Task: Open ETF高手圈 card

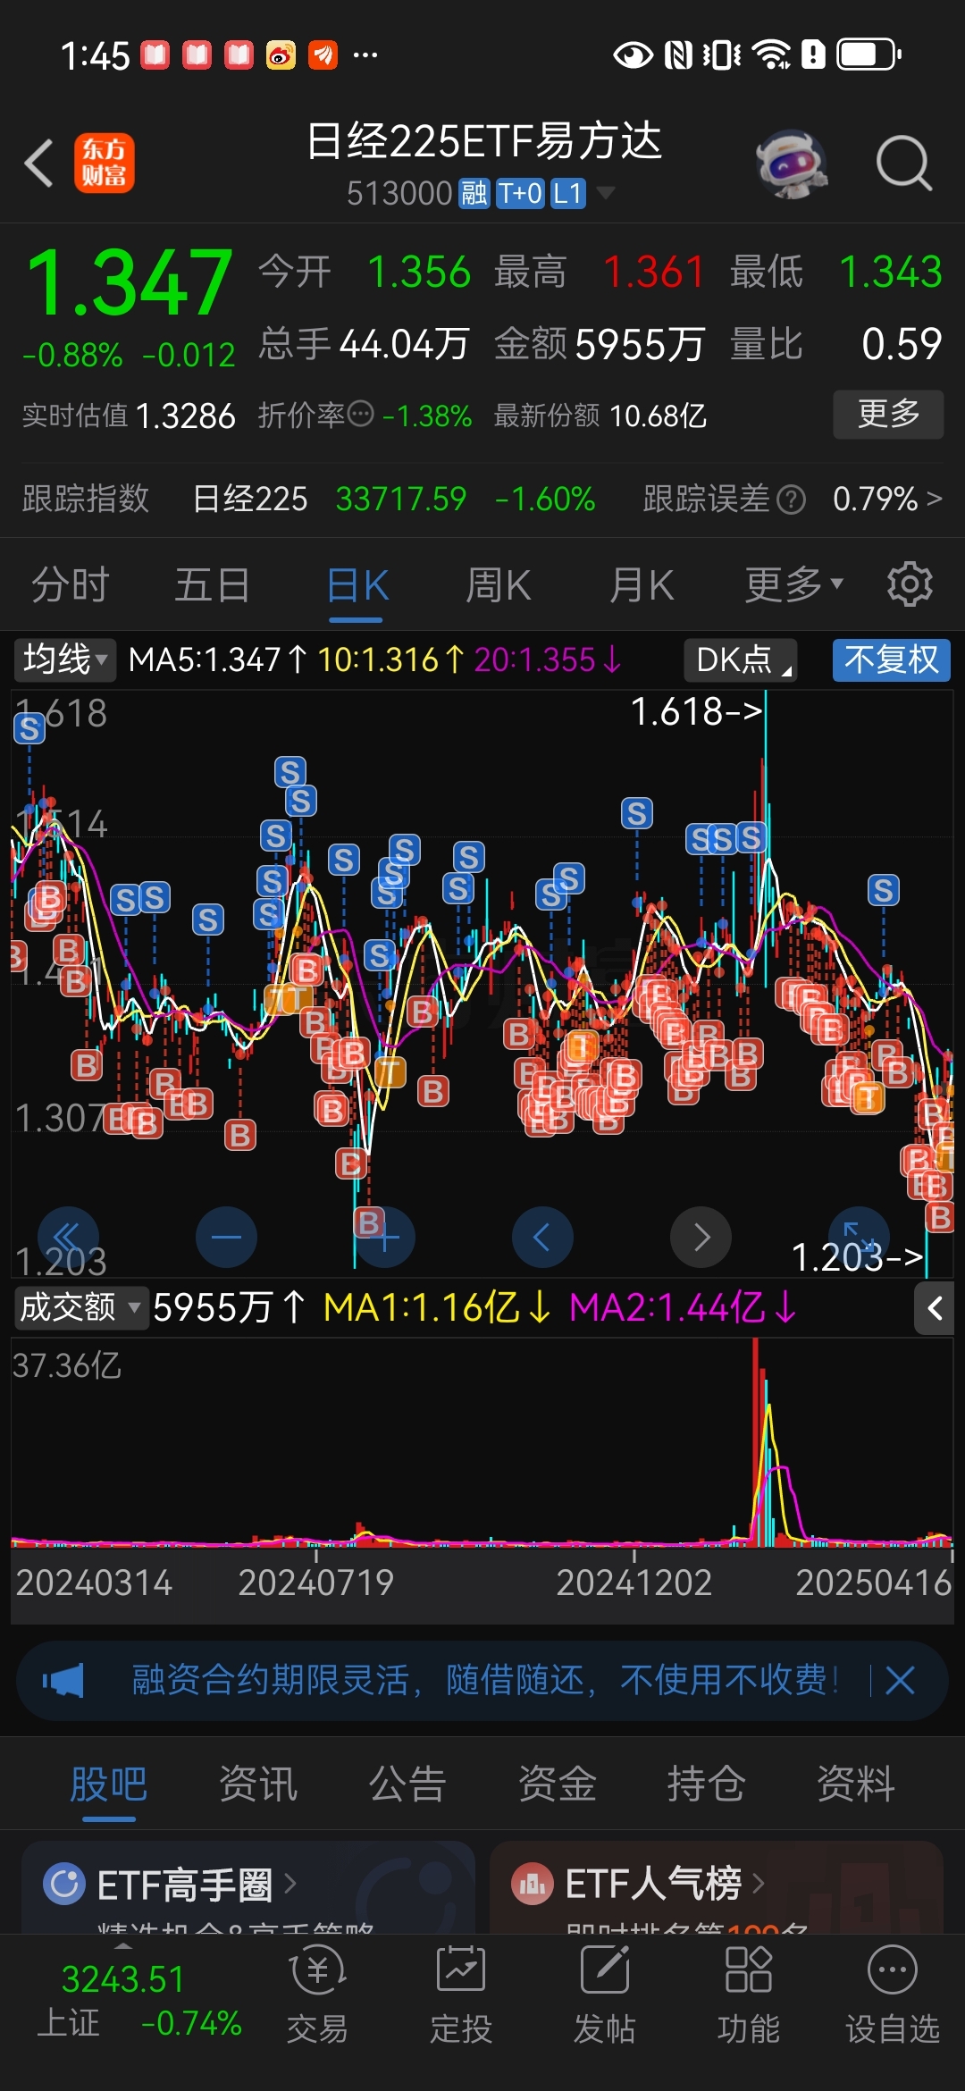Action: pyautogui.click(x=248, y=1887)
